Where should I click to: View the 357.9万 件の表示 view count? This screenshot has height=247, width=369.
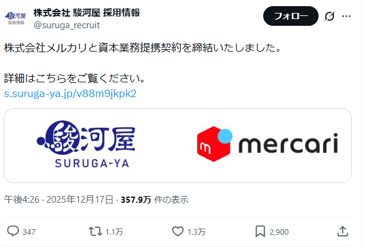(154, 200)
